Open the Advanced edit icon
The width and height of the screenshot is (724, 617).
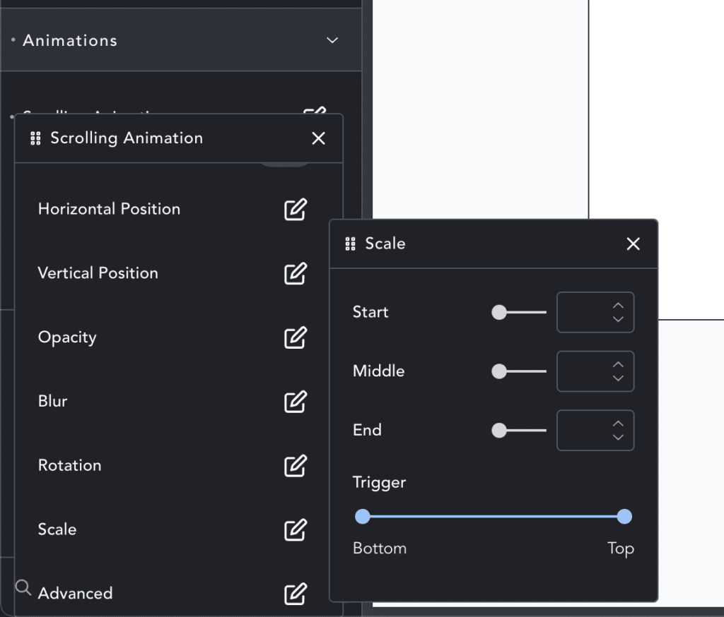(x=296, y=594)
